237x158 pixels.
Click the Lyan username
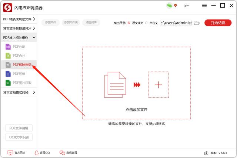click(x=186, y=6)
